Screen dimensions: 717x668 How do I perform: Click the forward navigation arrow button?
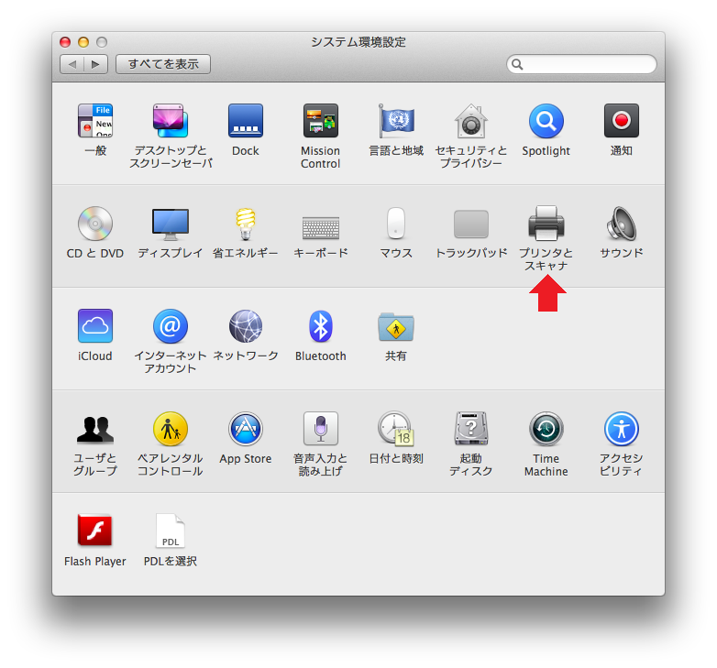(96, 64)
